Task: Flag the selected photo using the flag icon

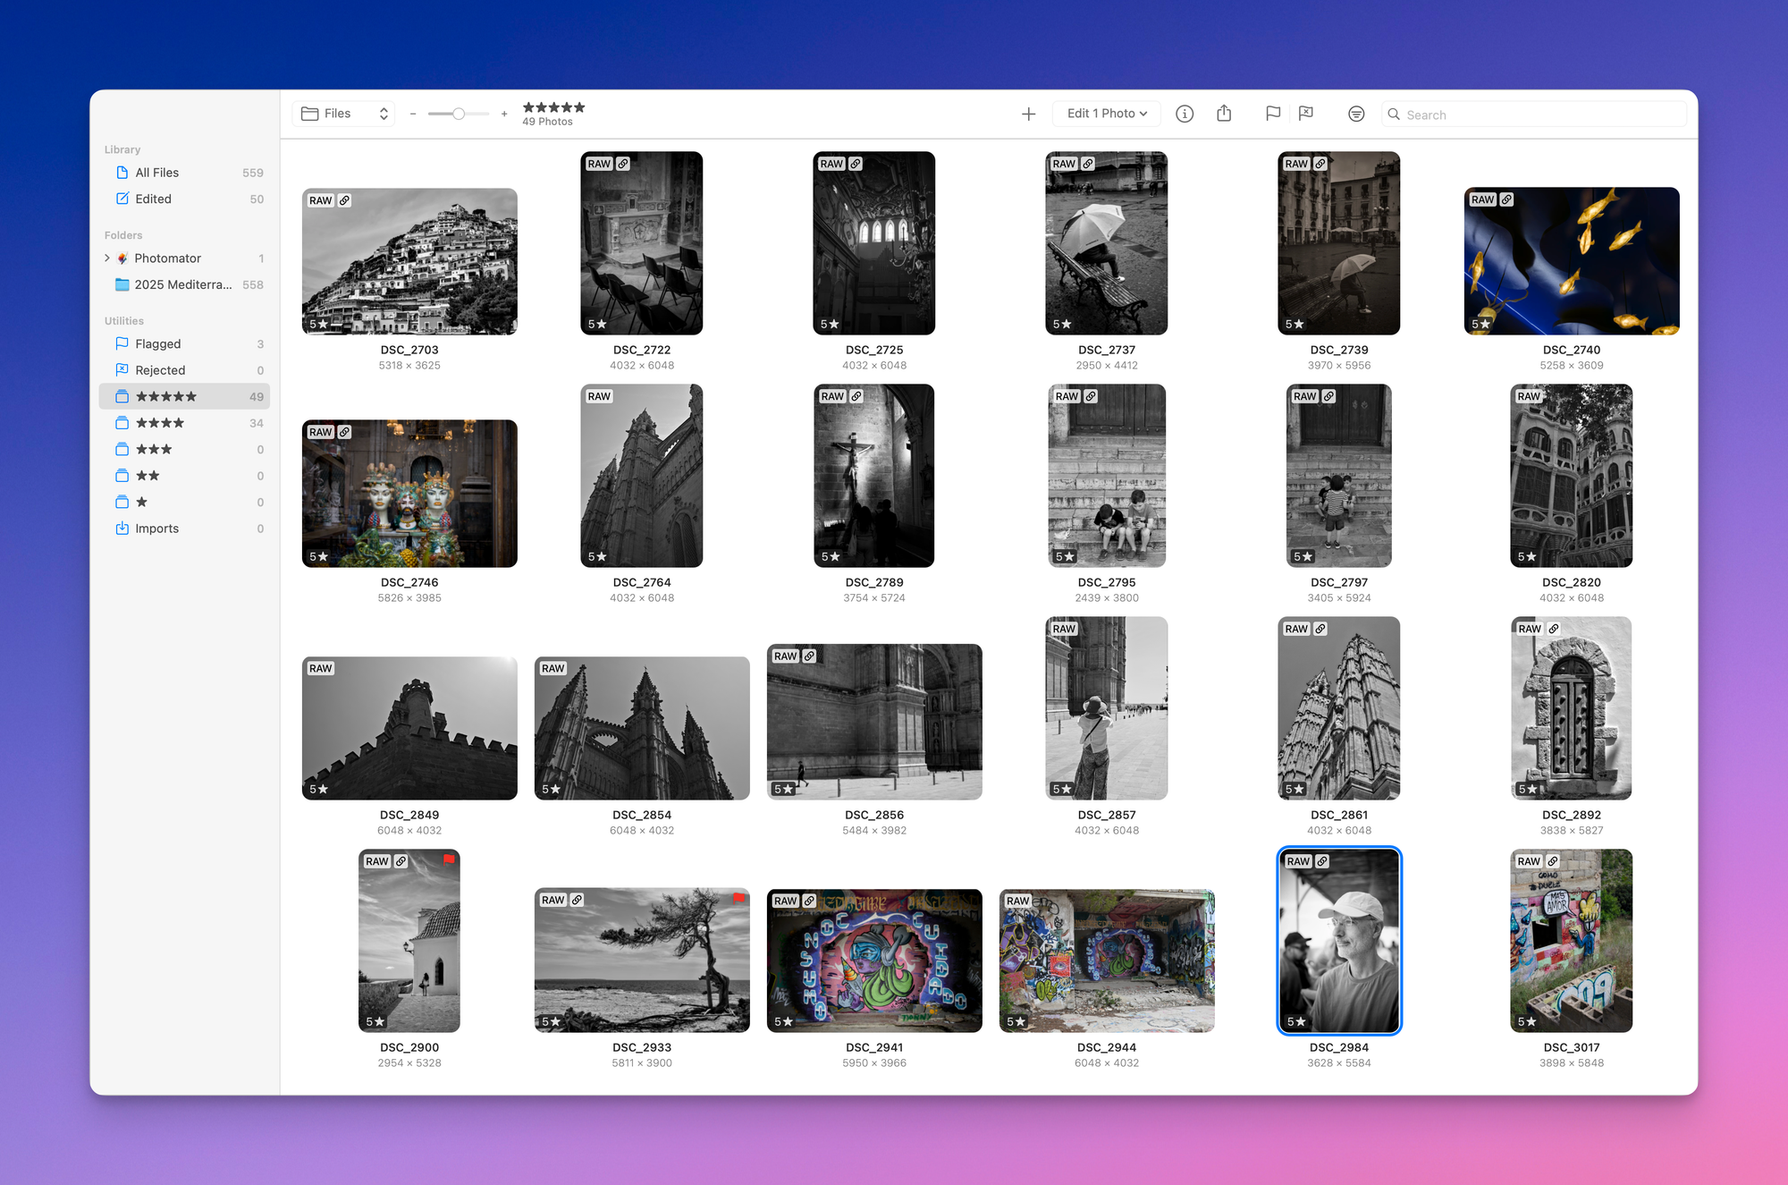Action: pyautogui.click(x=1272, y=114)
